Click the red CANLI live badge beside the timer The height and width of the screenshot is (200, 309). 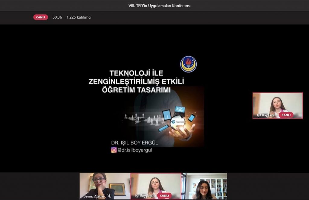pyautogui.click(x=41, y=17)
